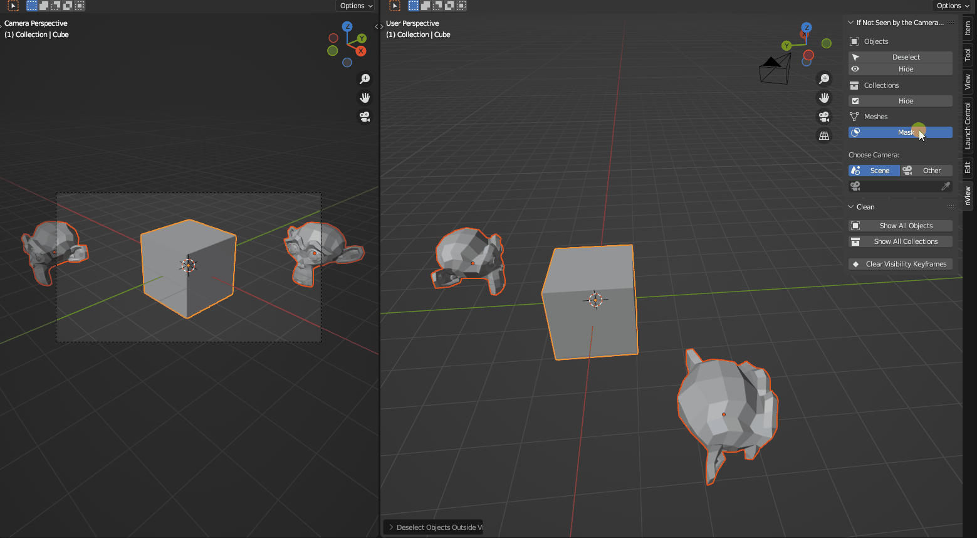Collapse the If Not Seen by the Camera panel
The width and height of the screenshot is (977, 538).
[x=851, y=23]
